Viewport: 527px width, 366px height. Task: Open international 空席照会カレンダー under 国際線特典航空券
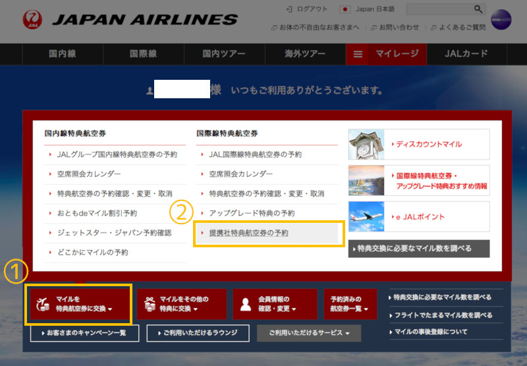(240, 174)
